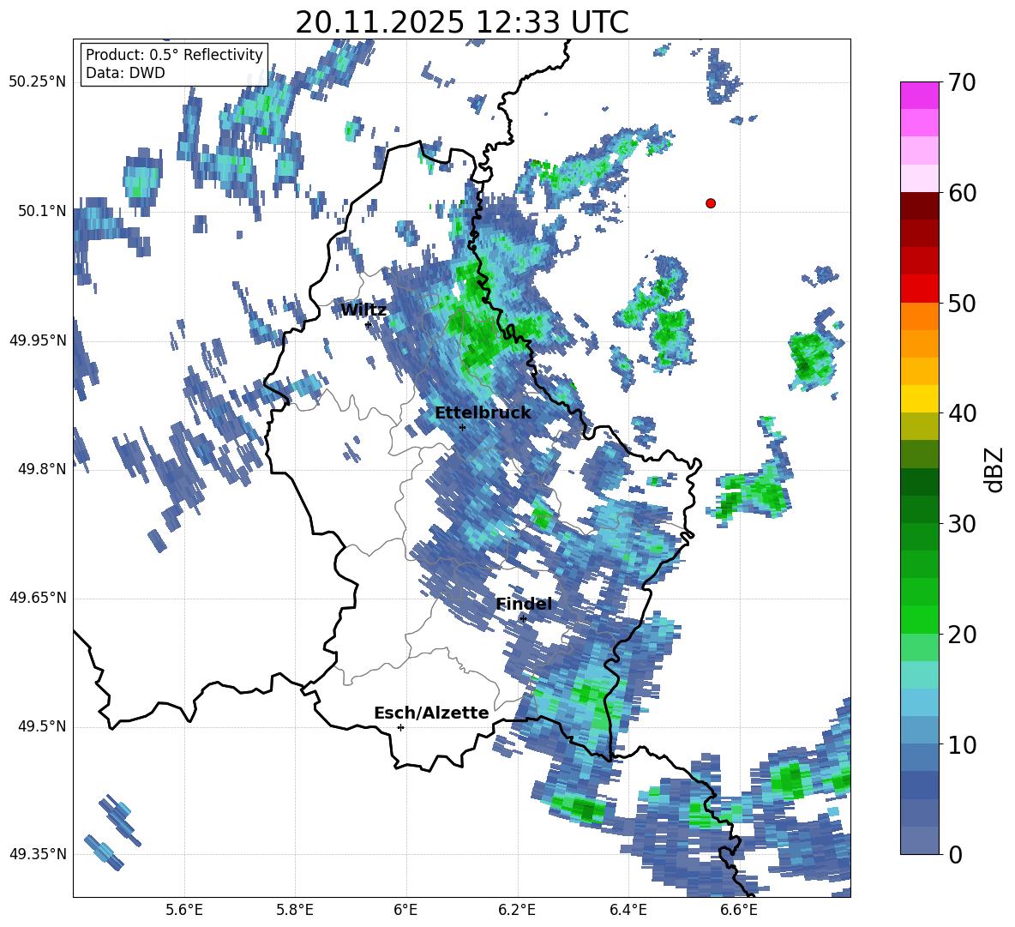1015x927 pixels.
Task: Click the Ettelbruck location cross marker
Action: click(462, 427)
